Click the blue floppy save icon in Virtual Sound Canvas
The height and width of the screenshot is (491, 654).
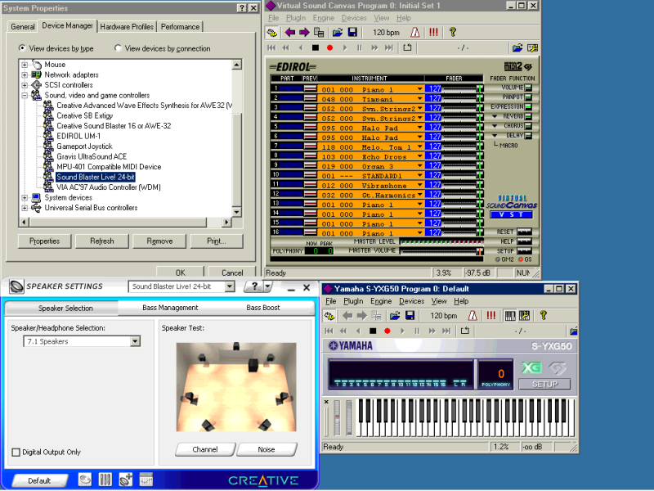tap(352, 32)
